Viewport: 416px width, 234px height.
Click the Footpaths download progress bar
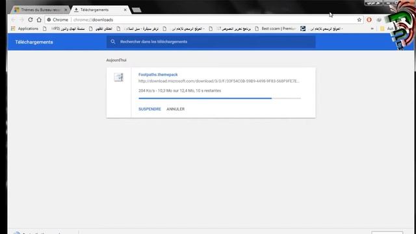point(220,98)
